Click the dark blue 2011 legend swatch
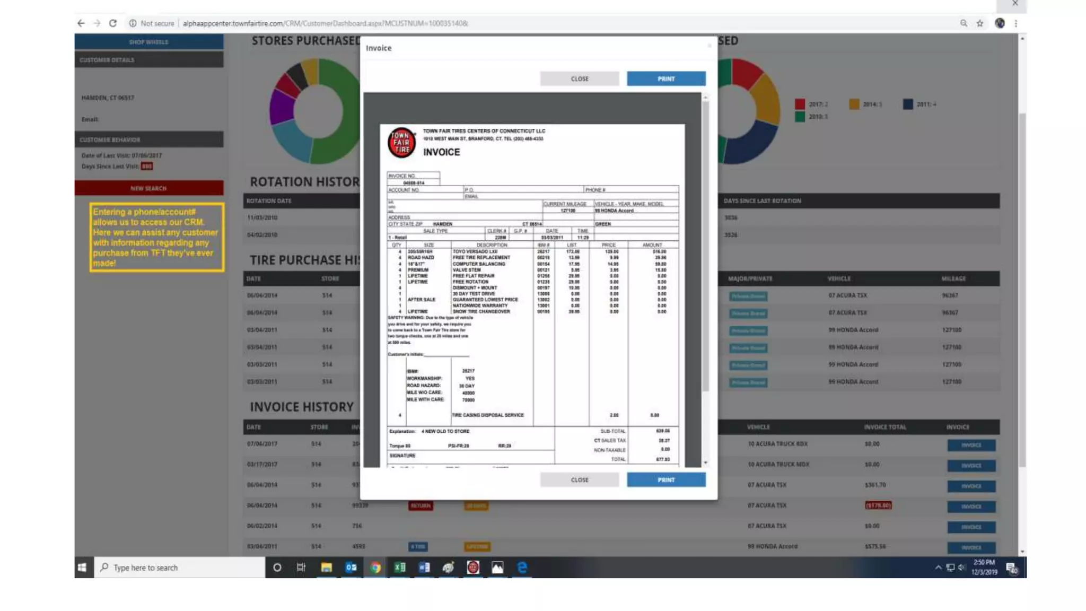Image resolution: width=1086 pixels, height=611 pixels. coord(908,104)
